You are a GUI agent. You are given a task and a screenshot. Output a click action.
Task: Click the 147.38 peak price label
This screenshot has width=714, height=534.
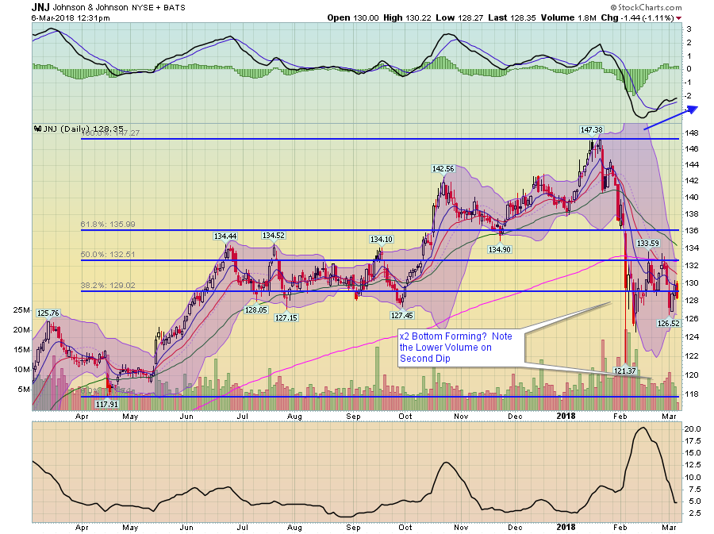point(591,130)
